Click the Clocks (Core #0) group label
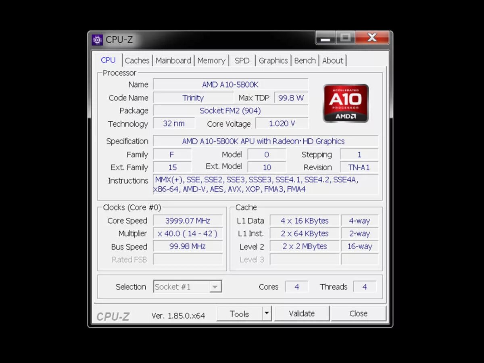 132,207
